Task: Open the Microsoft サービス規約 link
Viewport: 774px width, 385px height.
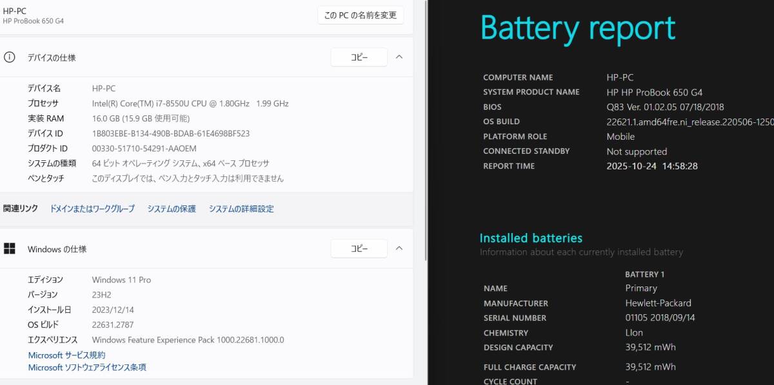Action: [66, 355]
